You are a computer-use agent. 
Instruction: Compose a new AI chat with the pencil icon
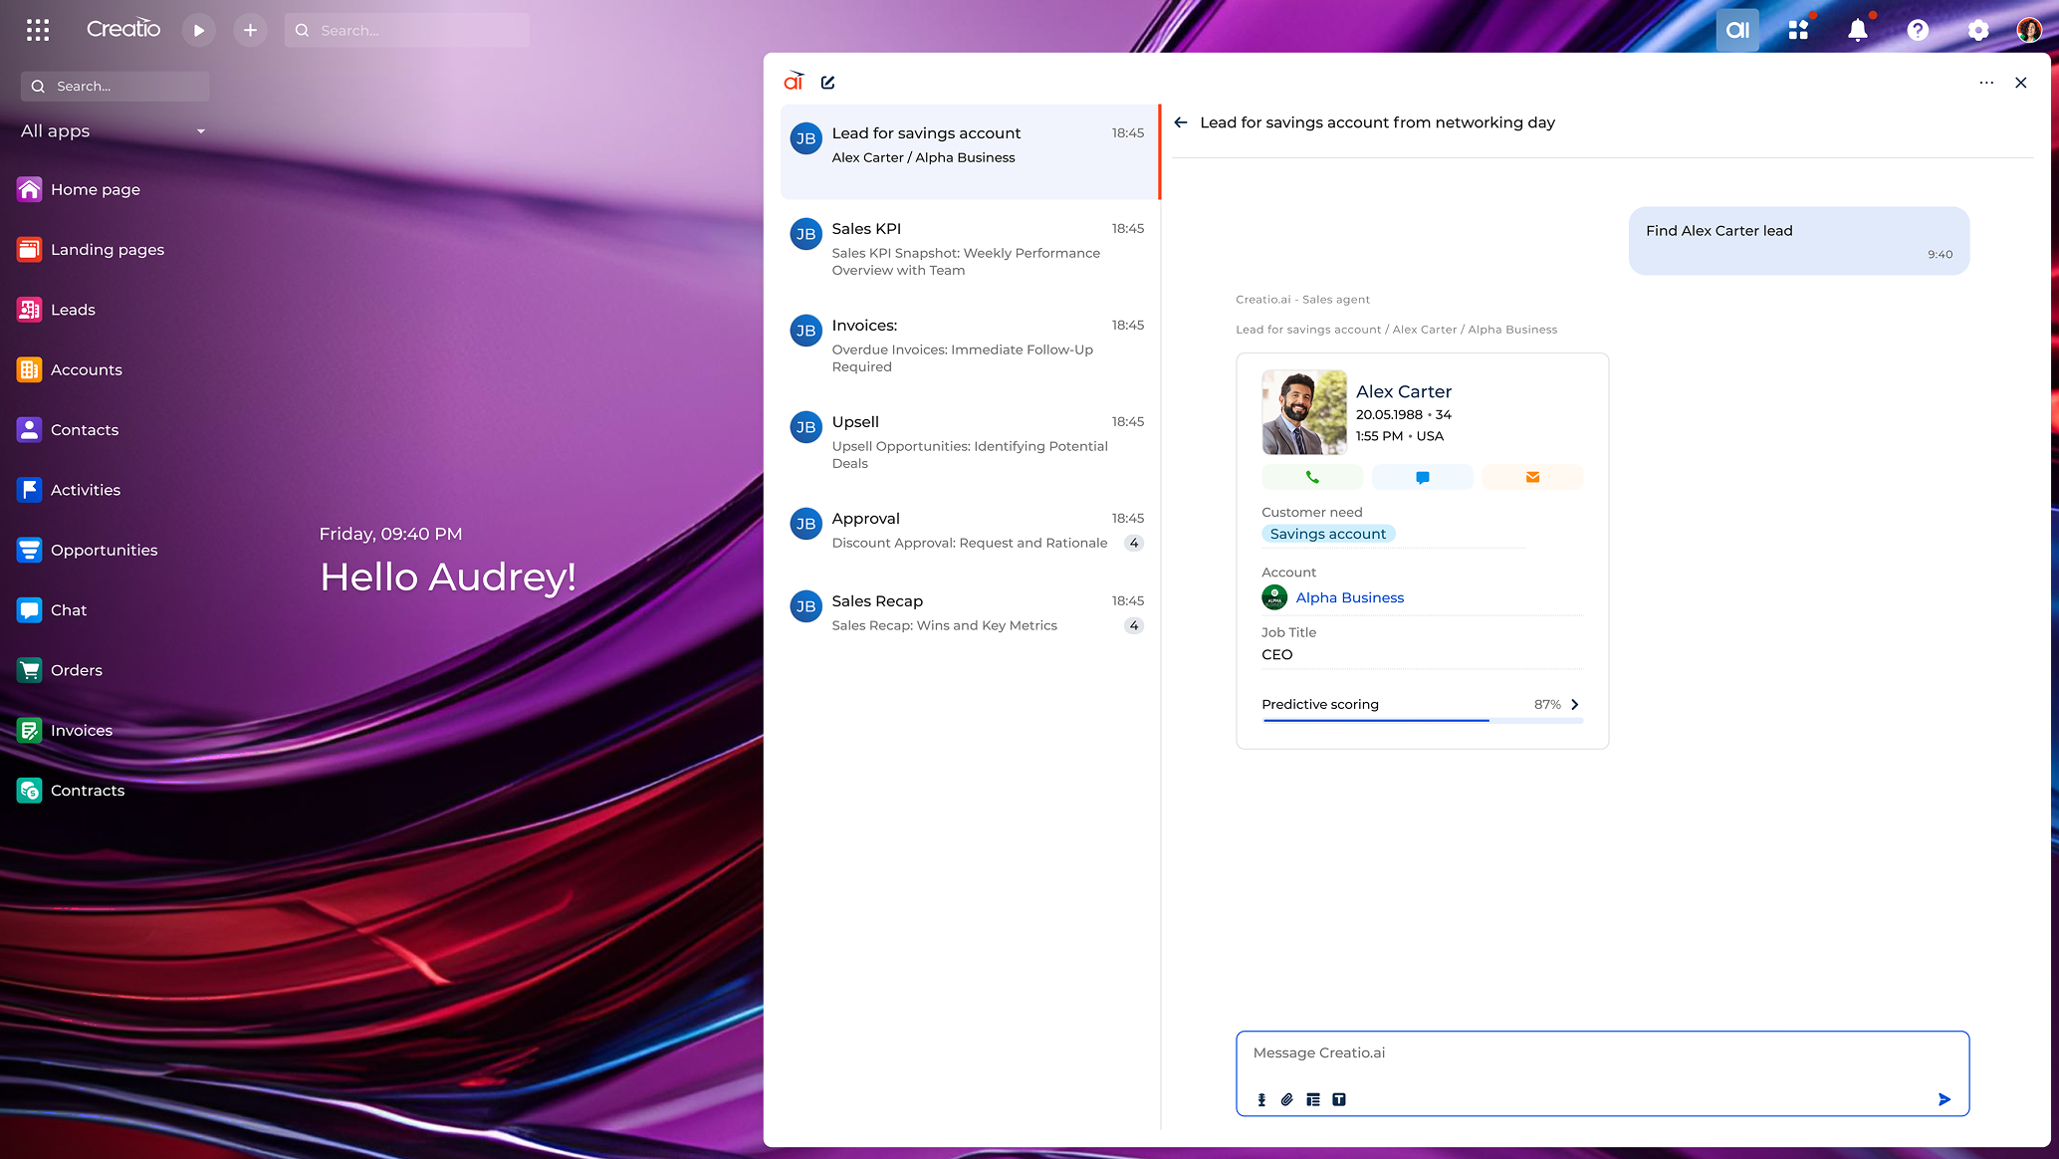827,82
